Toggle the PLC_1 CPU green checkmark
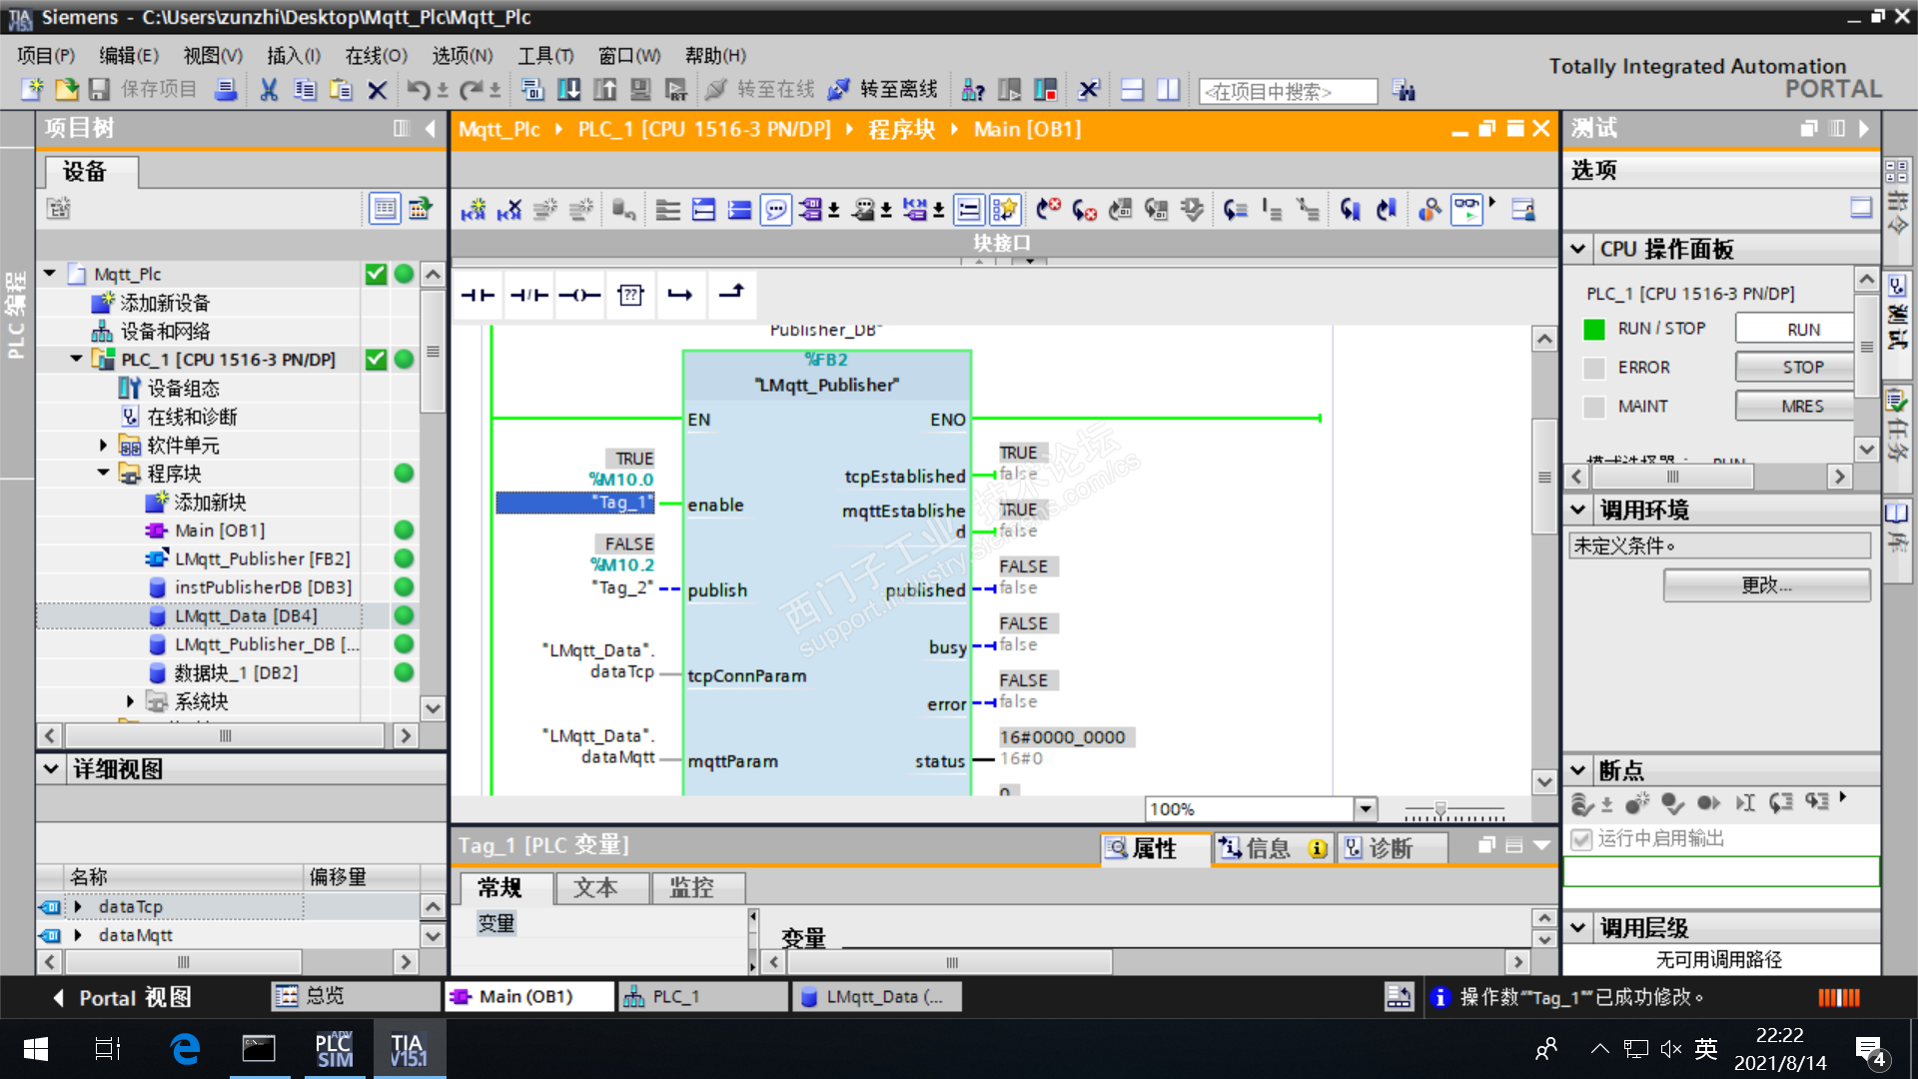Image resolution: width=1918 pixels, height=1079 pixels. (376, 360)
